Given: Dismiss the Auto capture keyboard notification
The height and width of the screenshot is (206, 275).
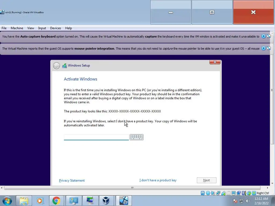Looking at the screenshot, I should pyautogui.click(x=263, y=36).
